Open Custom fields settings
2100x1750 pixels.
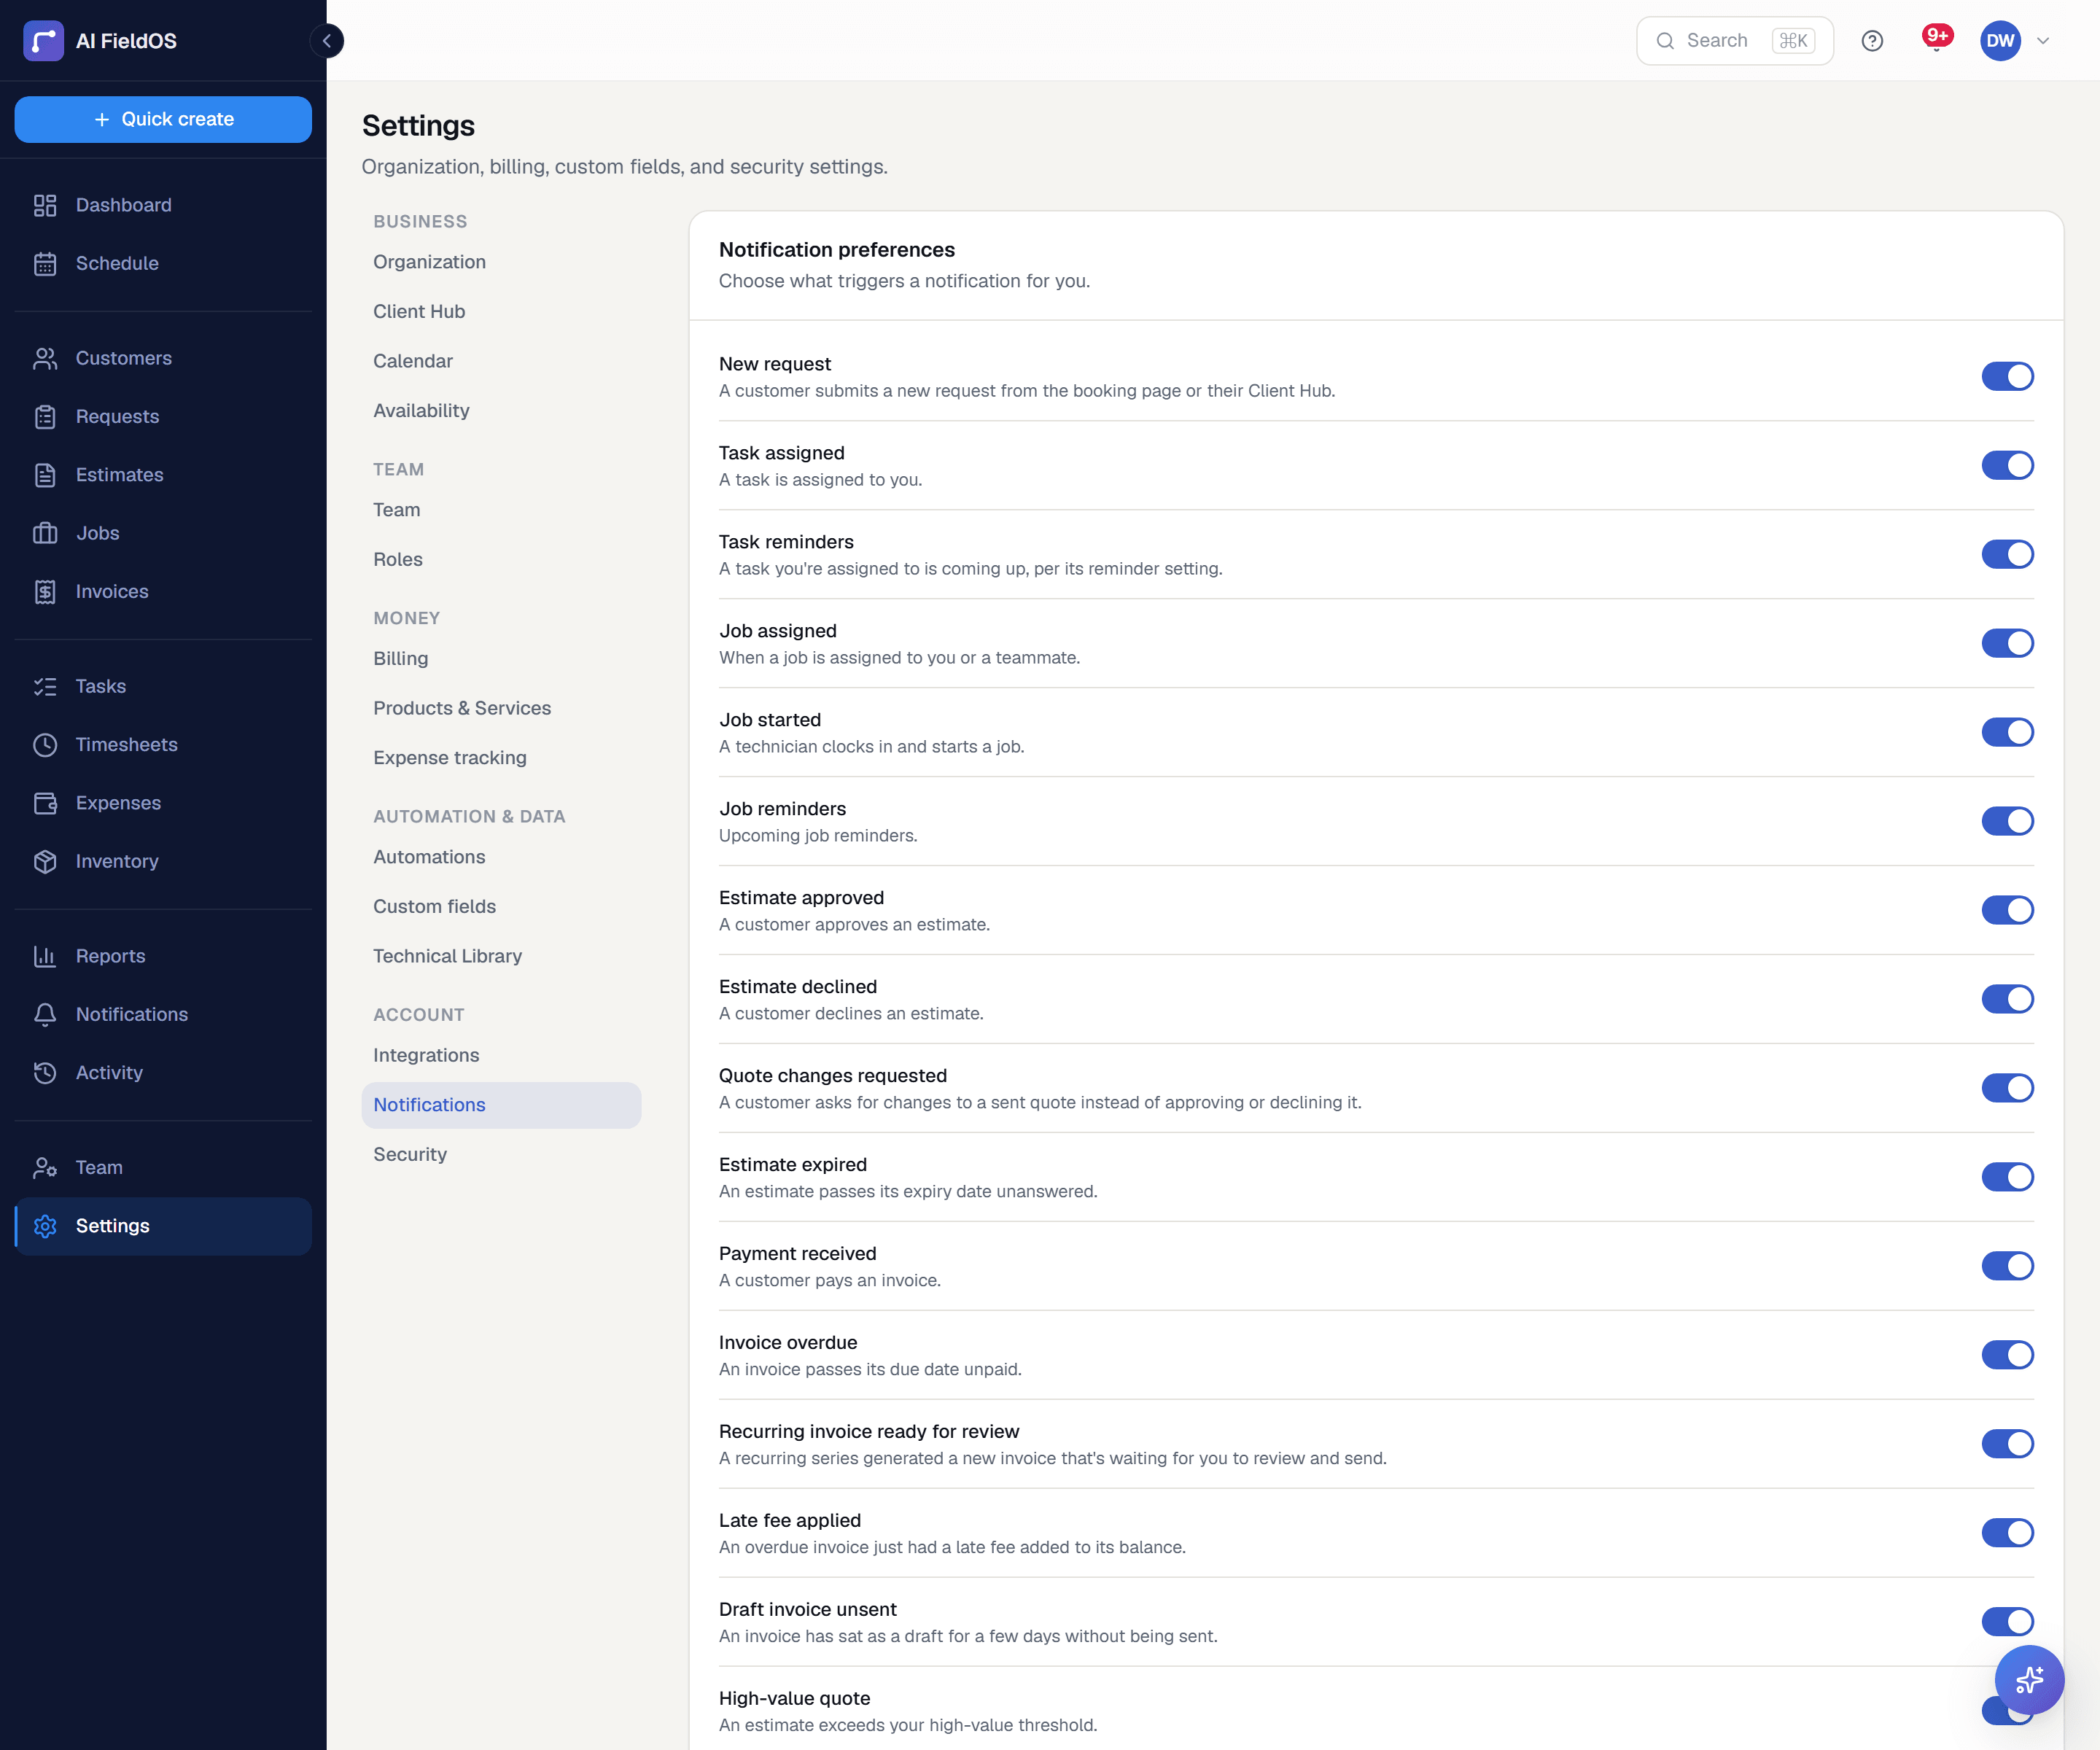coord(501,907)
